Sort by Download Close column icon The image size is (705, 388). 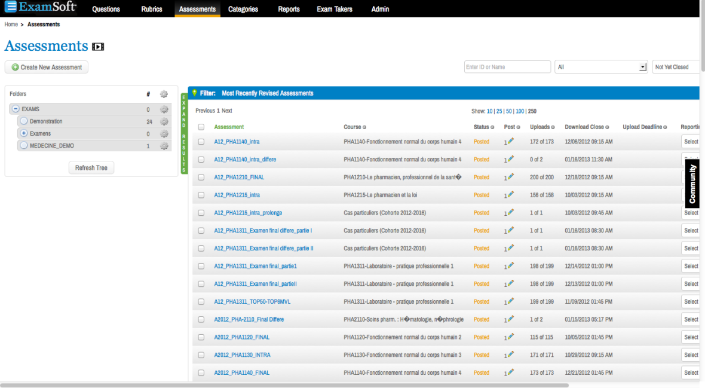tap(608, 127)
